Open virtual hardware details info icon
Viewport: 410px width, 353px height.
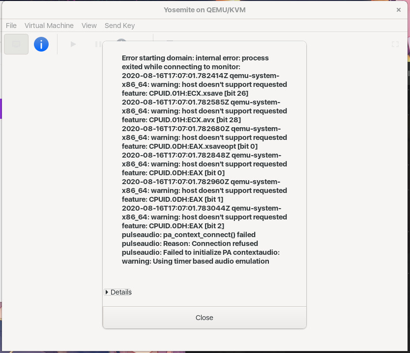pos(41,44)
